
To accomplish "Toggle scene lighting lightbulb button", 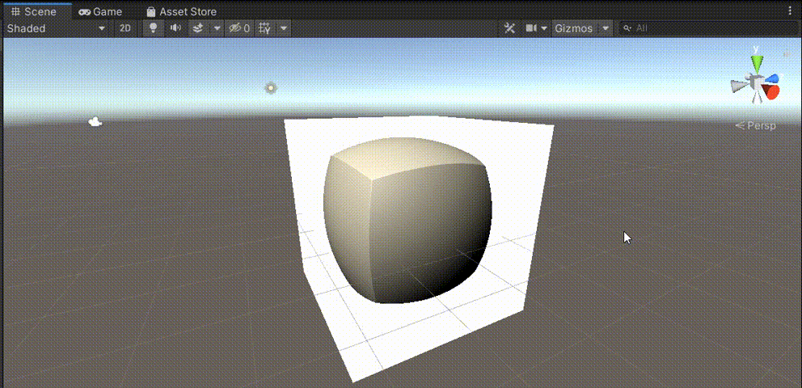I will click(x=153, y=28).
